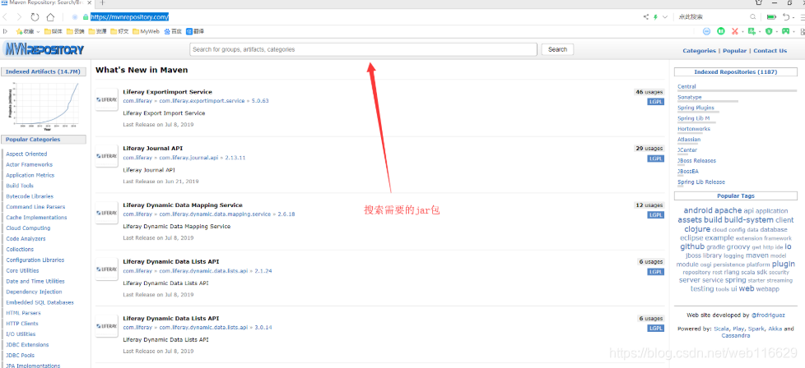The image size is (805, 368).
Task: Open the 资源 bookmark folder
Action: [x=98, y=31]
